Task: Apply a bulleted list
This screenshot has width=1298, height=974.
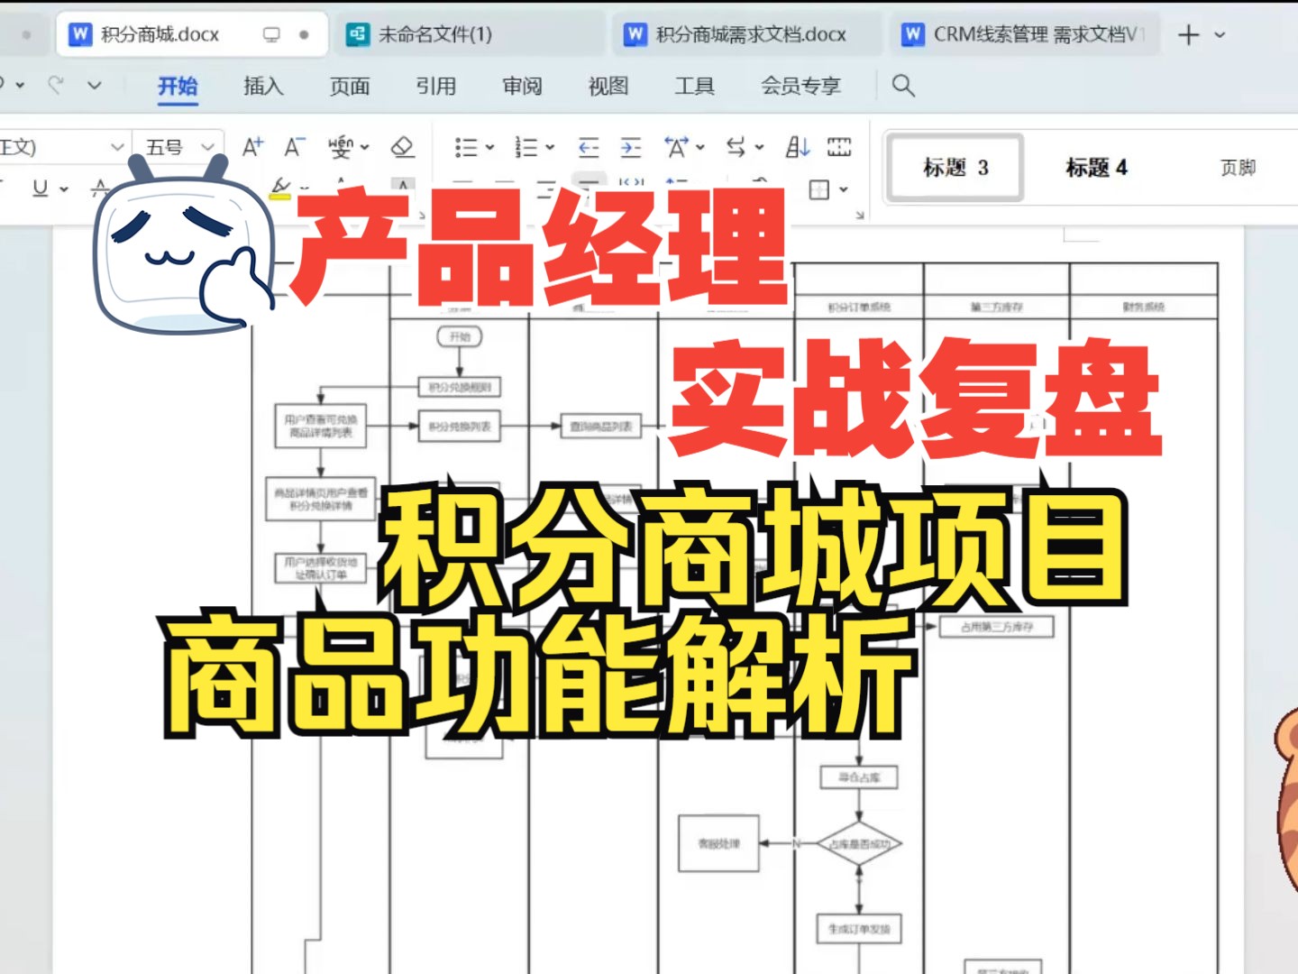Action: click(x=466, y=147)
